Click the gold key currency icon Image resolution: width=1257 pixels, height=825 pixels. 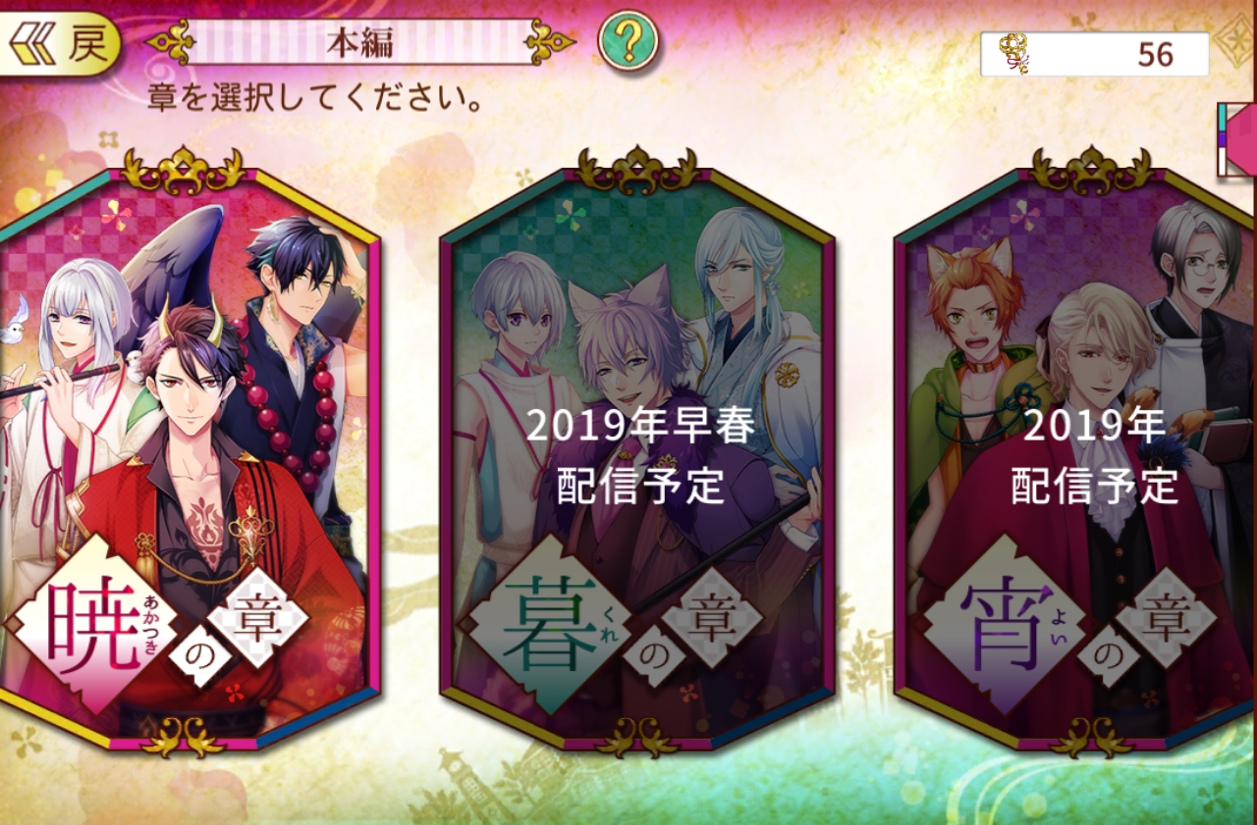click(1014, 54)
